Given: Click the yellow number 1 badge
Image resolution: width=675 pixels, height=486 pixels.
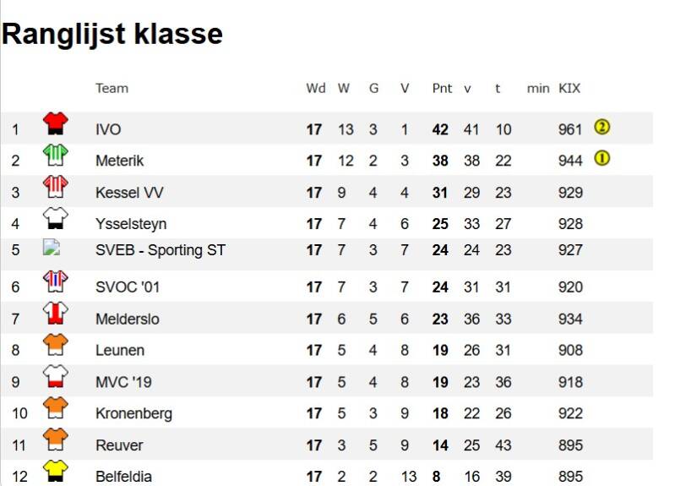Looking at the screenshot, I should pyautogui.click(x=602, y=158).
